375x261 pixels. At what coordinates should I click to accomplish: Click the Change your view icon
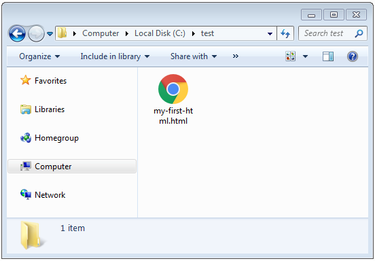click(x=290, y=56)
